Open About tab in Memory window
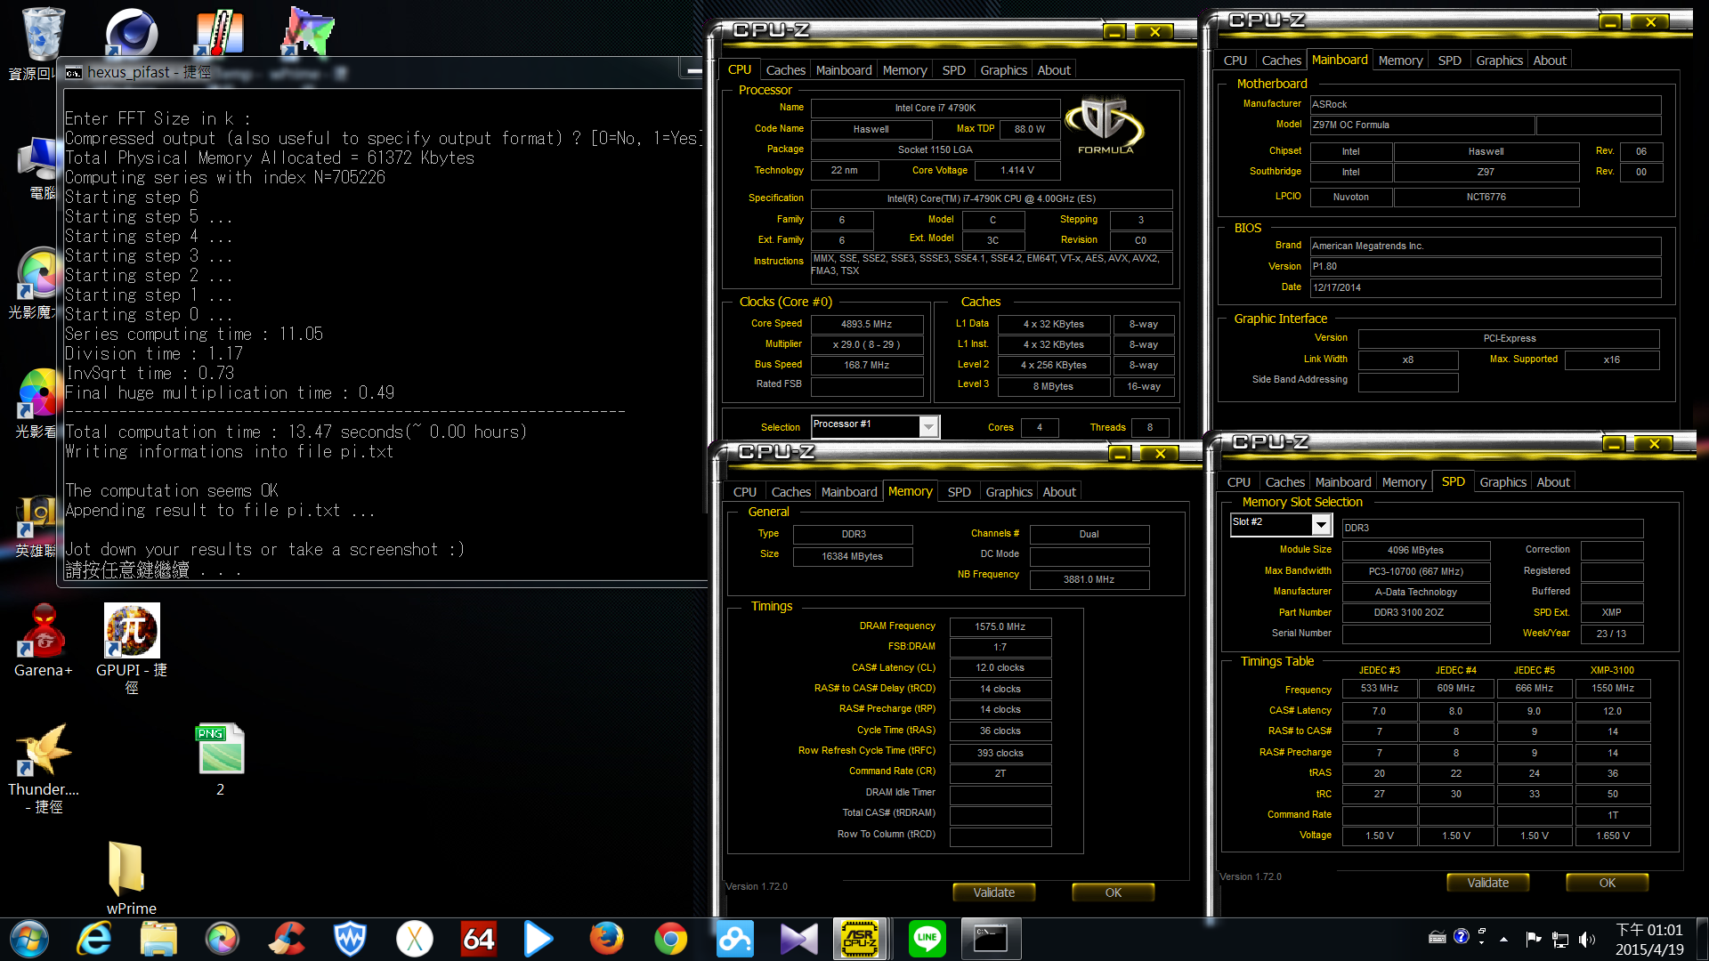 (1059, 492)
